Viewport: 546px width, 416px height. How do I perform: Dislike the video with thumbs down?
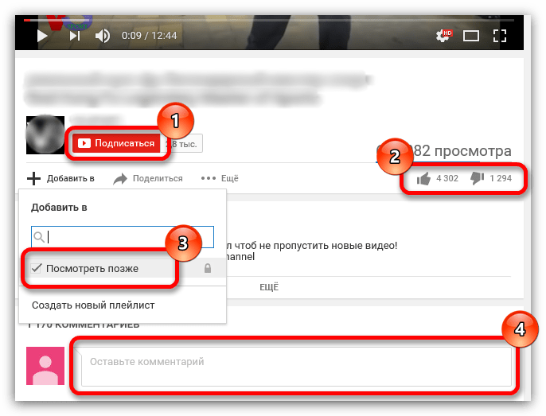tap(477, 178)
